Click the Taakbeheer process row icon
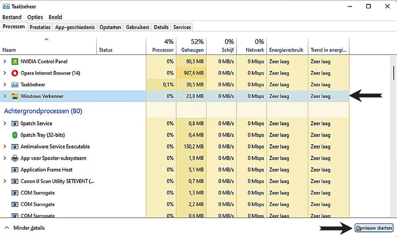This screenshot has height=237, width=397. pyautogui.click(x=15, y=85)
